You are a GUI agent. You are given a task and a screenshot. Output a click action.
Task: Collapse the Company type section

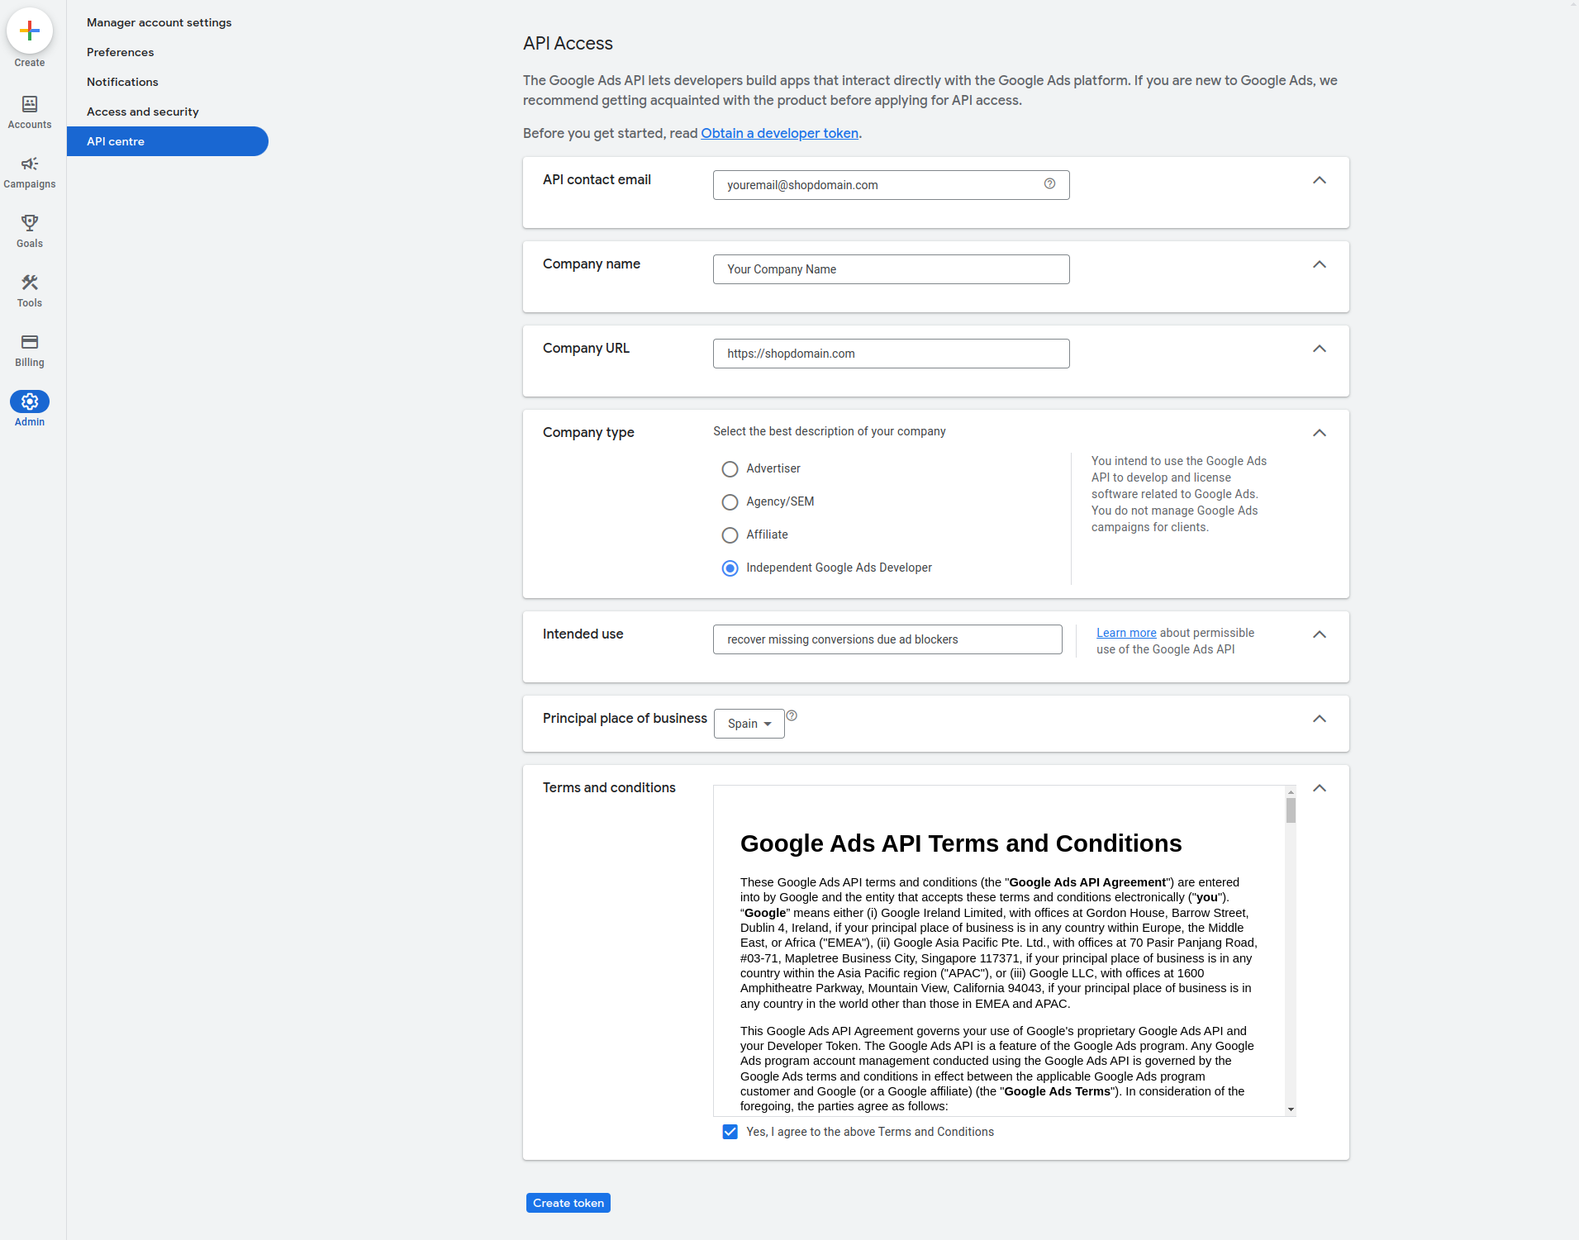[1319, 433]
